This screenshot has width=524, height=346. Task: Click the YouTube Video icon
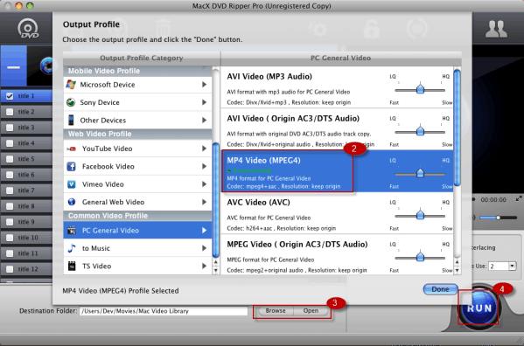coord(71,149)
